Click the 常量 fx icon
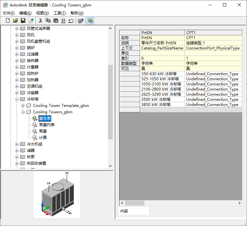 [x=35, y=131]
